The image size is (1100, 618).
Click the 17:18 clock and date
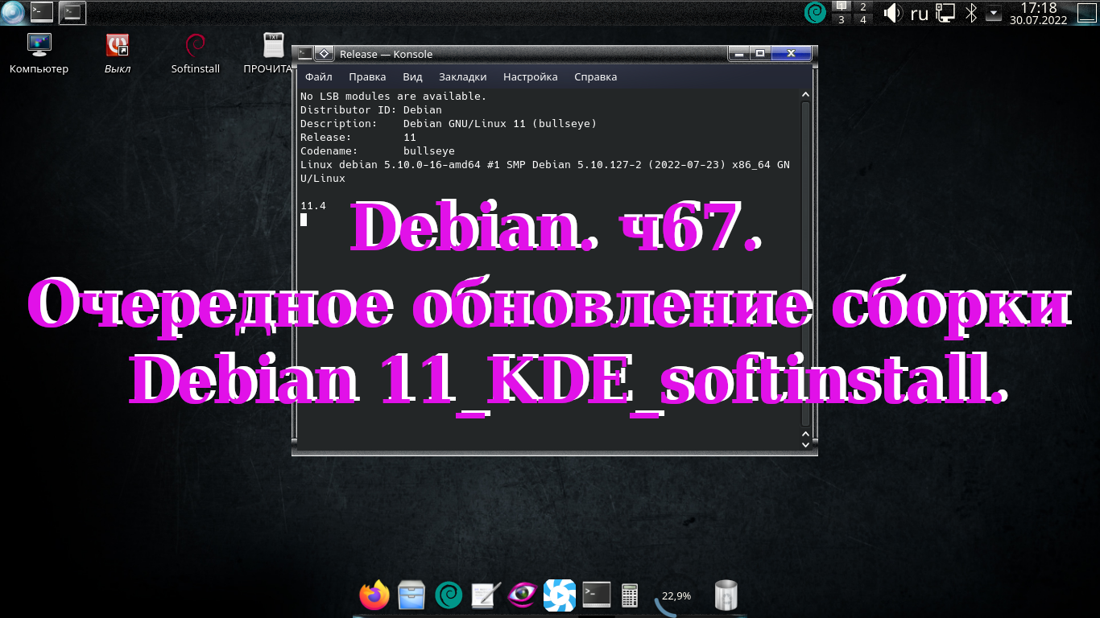(1039, 13)
